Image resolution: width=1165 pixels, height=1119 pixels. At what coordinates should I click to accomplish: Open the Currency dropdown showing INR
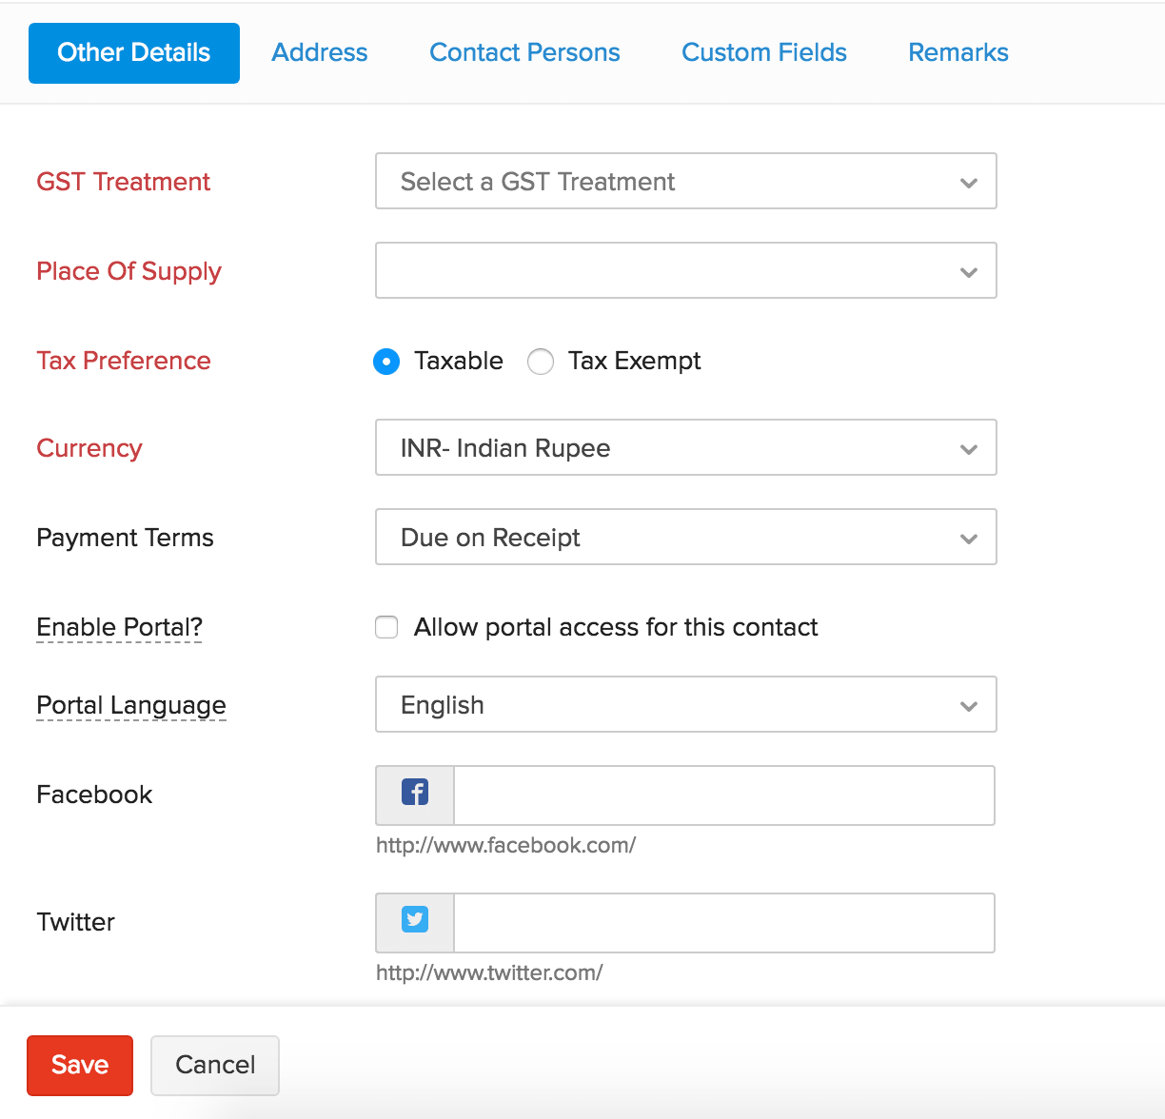pyautogui.click(x=685, y=447)
